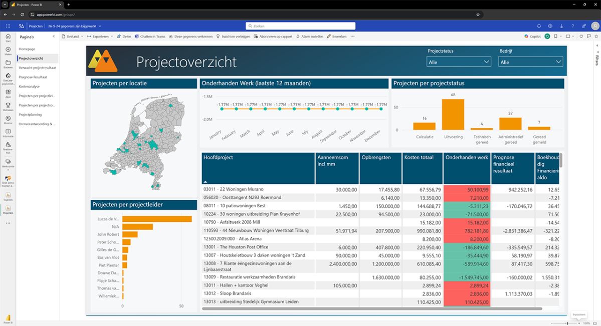Viewport: 601px width, 326px height.
Task: Click the refresh visuals icon in toolbar
Action: (581, 37)
